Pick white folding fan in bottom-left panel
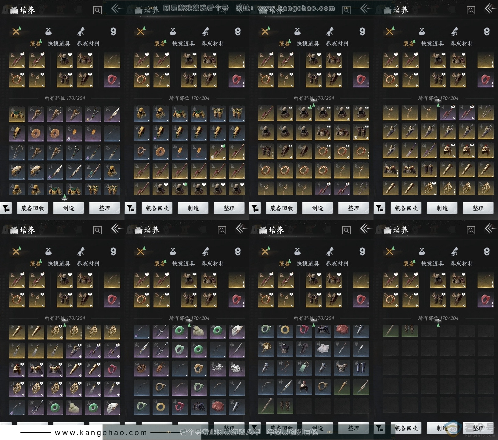The width and height of the screenshot is (498, 440). tap(112, 407)
